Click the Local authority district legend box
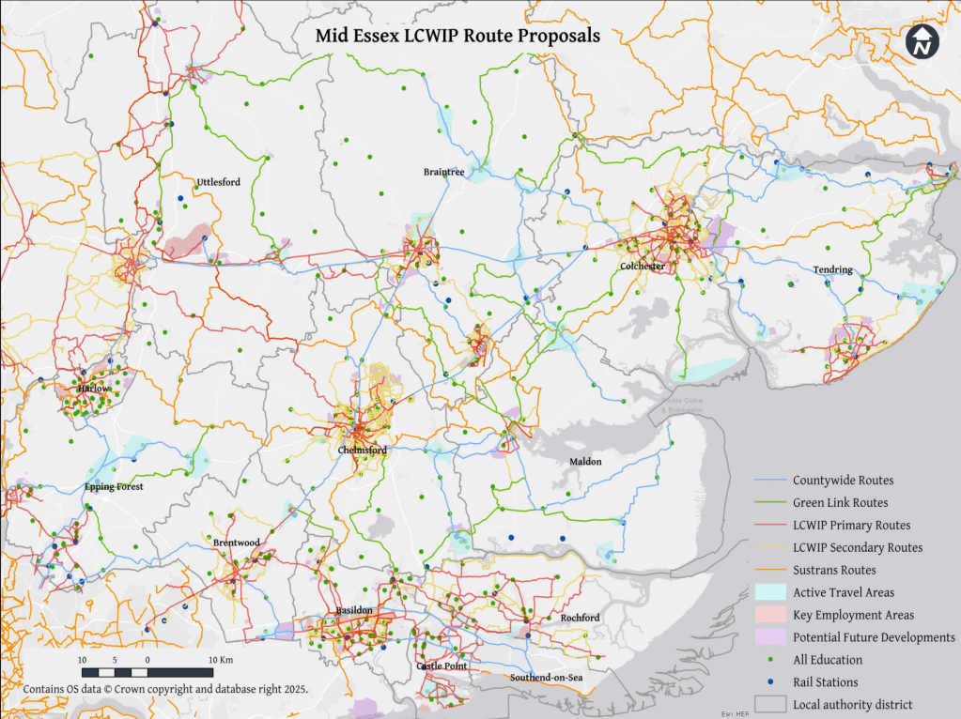 [x=771, y=704]
